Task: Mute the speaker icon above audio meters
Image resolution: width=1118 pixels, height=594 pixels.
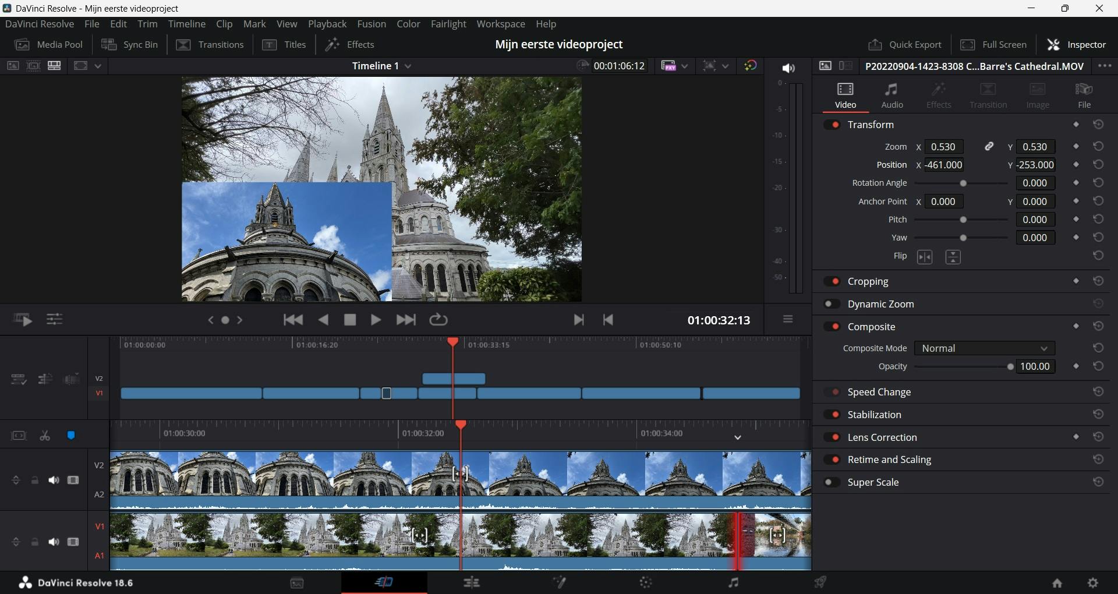Action: click(788, 68)
